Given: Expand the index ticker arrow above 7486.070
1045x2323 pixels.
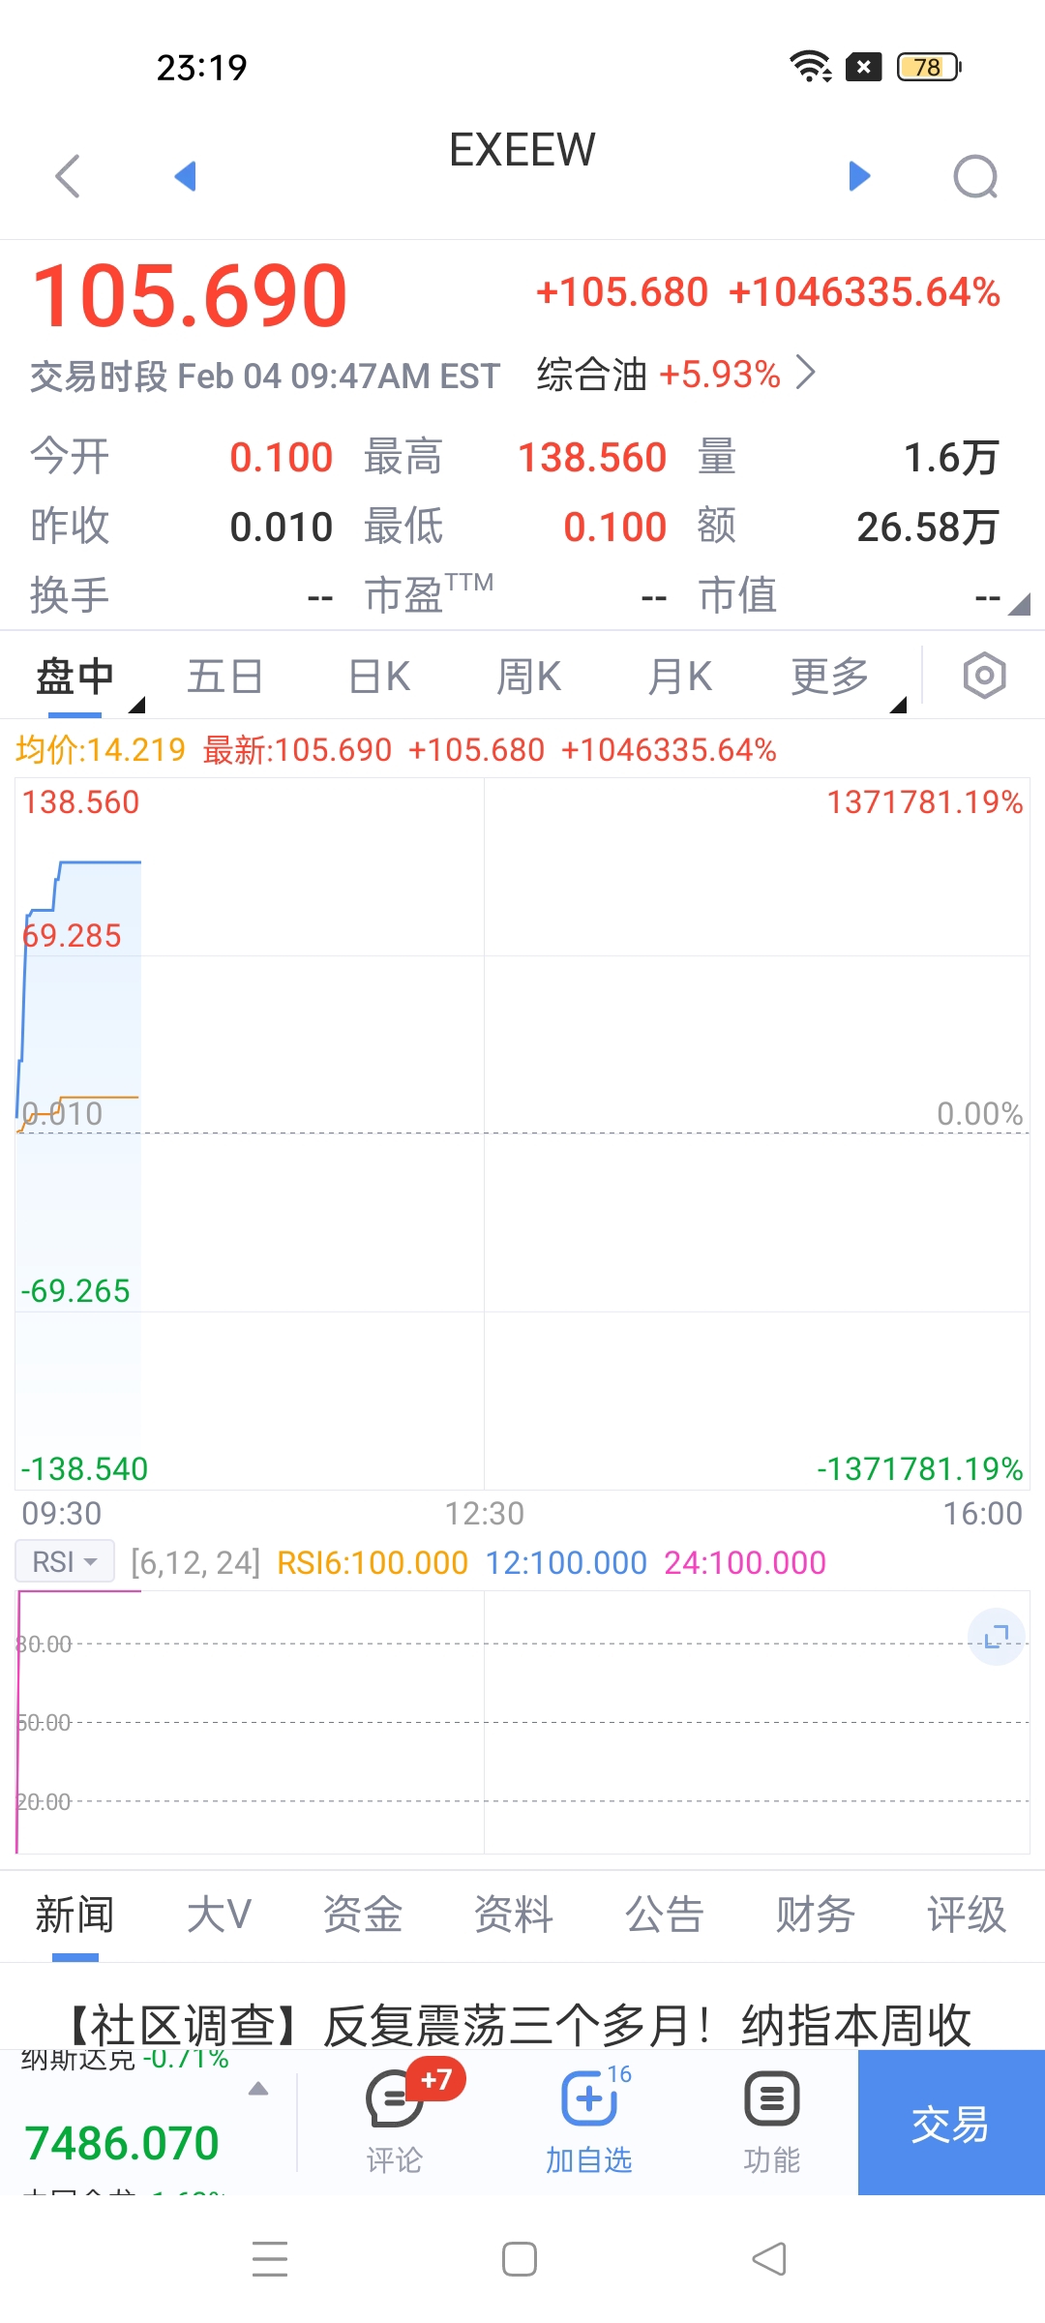Looking at the screenshot, I should (x=258, y=2089).
